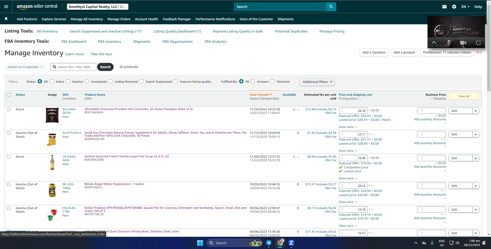The height and width of the screenshot is (249, 491).
Task: Open the Additional filters dropdown
Action: point(317,82)
